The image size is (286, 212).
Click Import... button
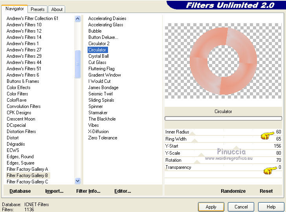coord(54,191)
